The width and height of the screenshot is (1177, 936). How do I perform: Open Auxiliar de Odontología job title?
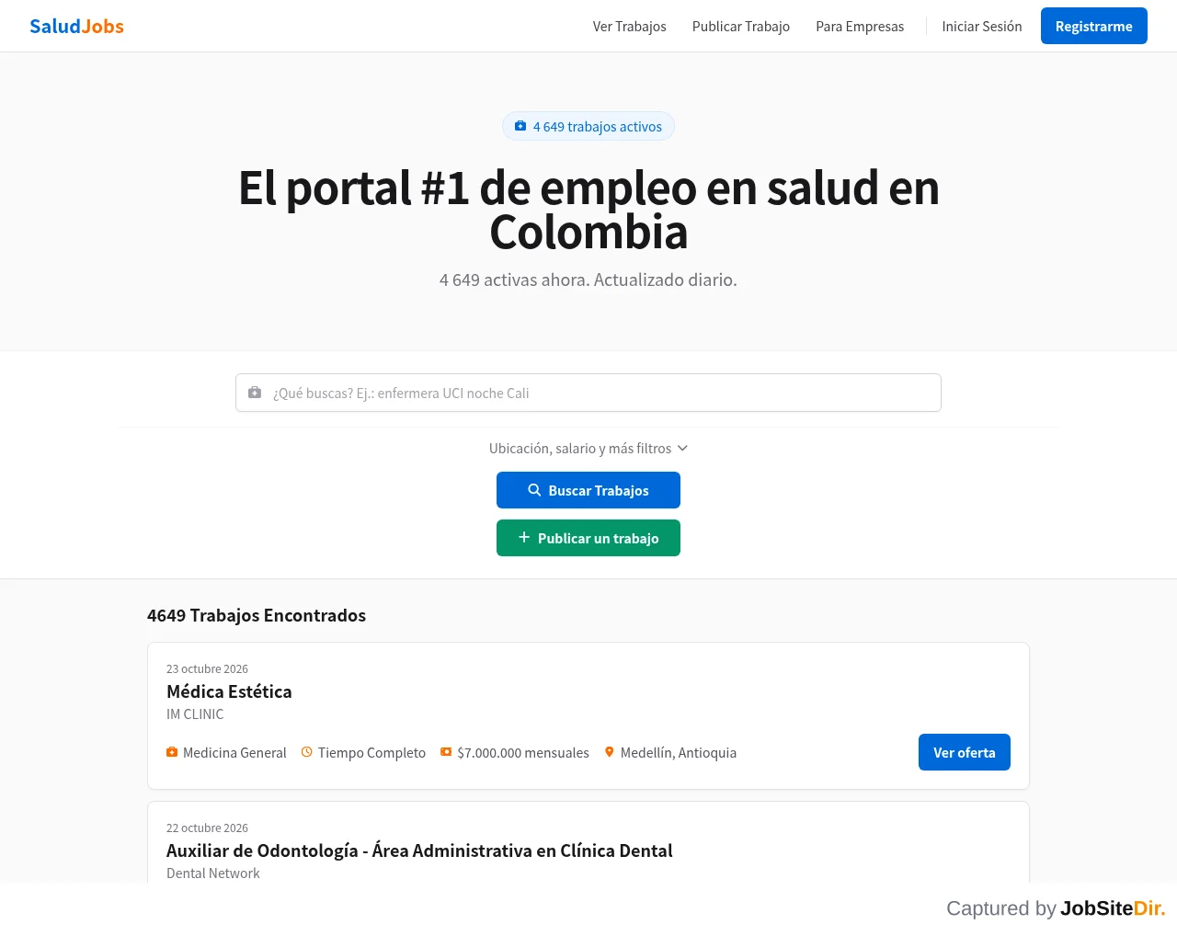419,850
